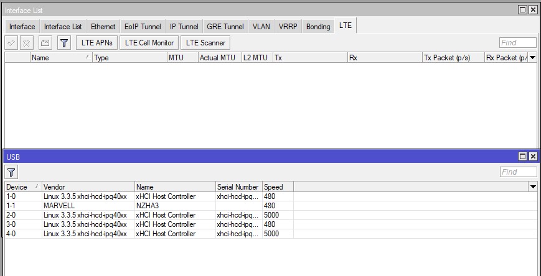Click the comment icon in Interface List toolbar
The width and height of the screenshot is (541, 276).
[45, 43]
